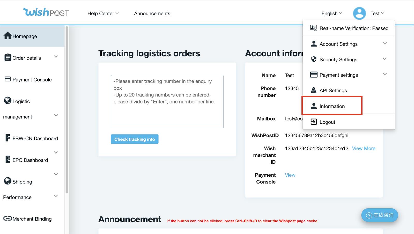Click the blue user avatar icon

pyautogui.click(x=359, y=13)
